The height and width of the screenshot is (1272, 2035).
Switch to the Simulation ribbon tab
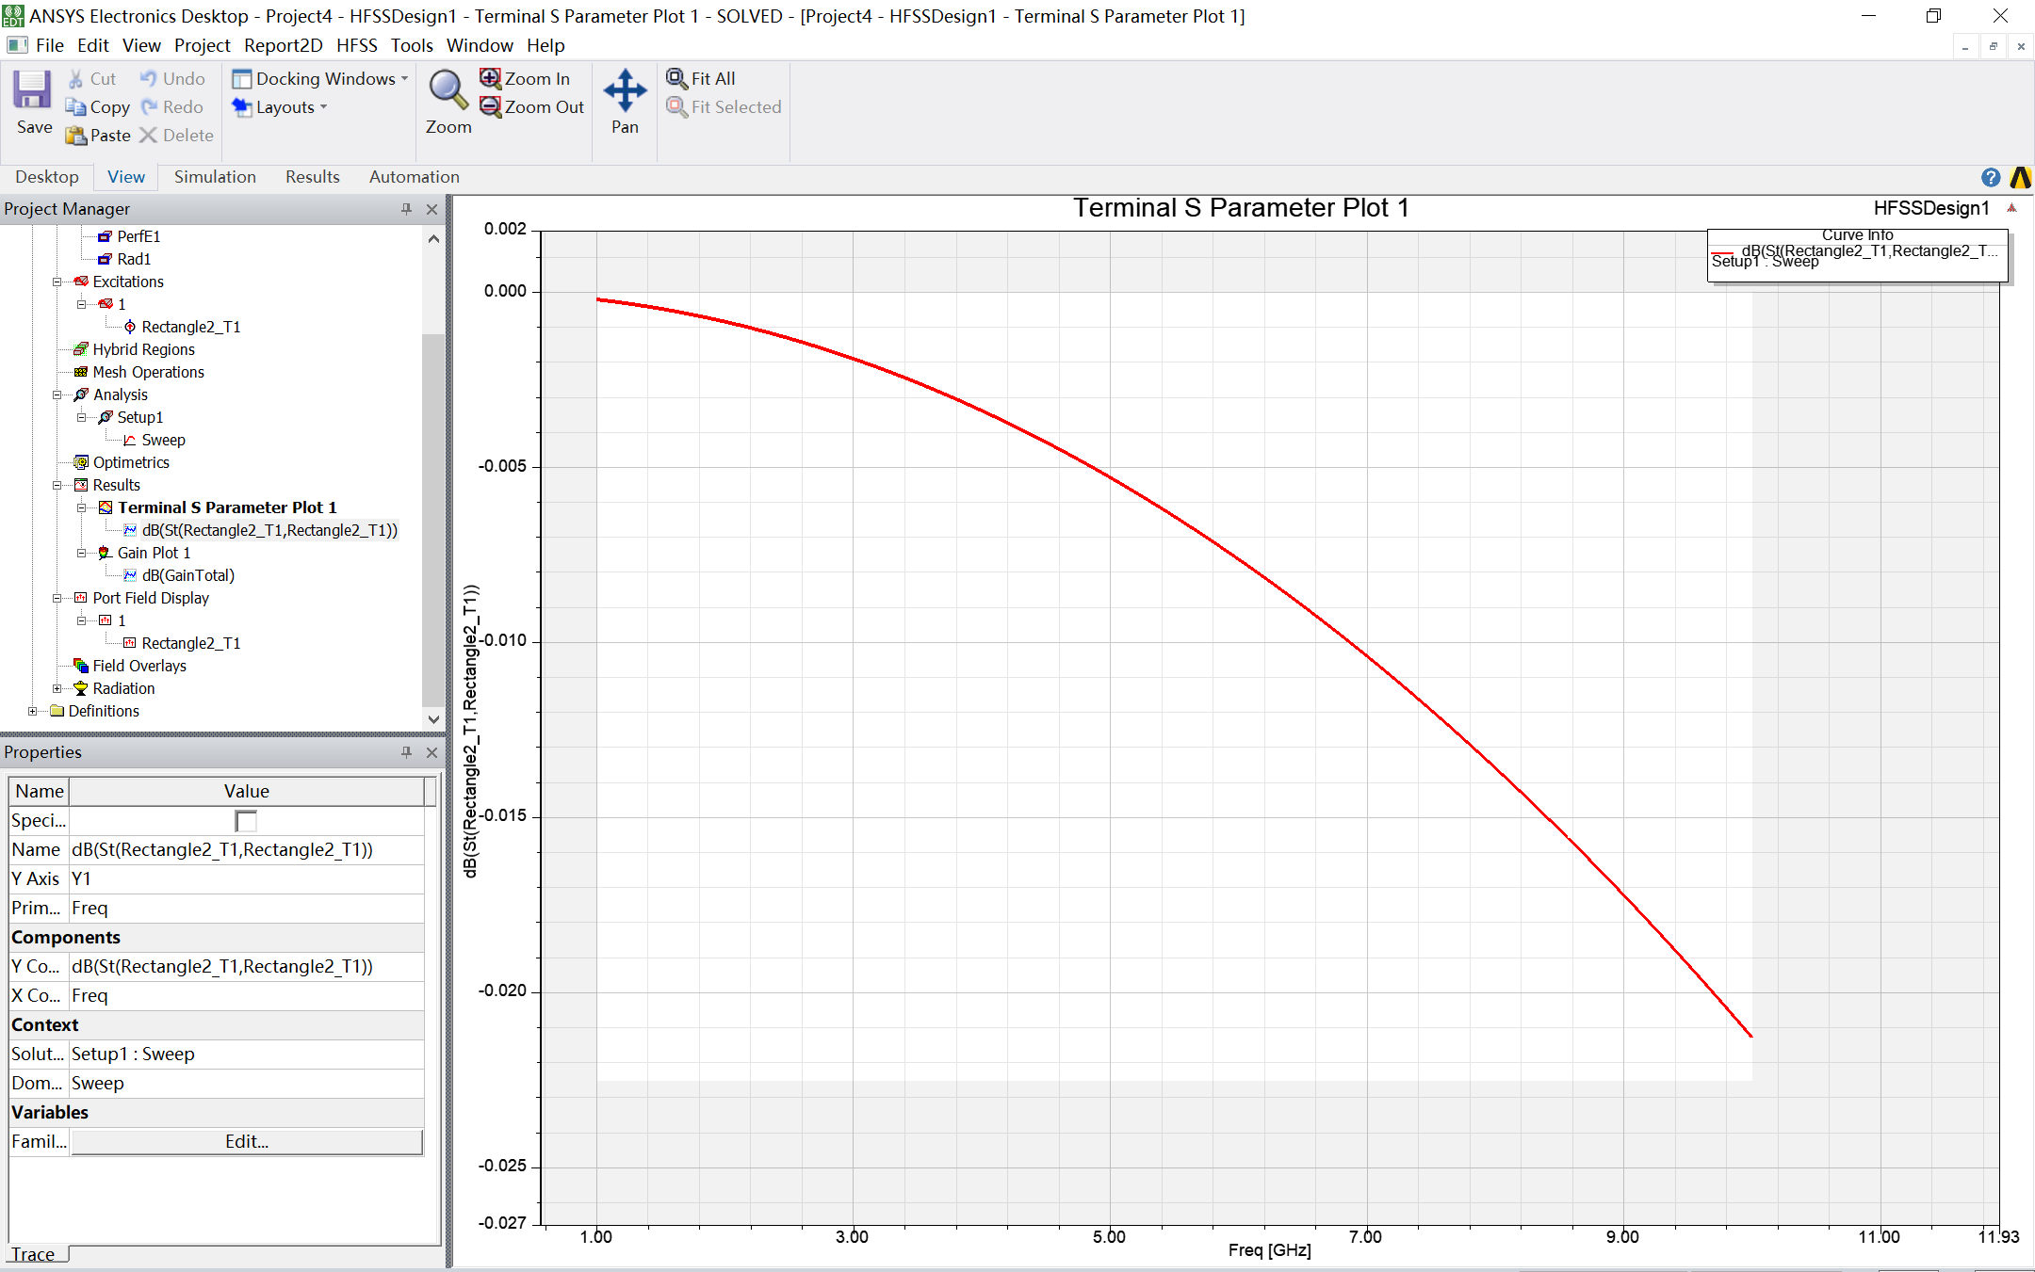point(215,177)
